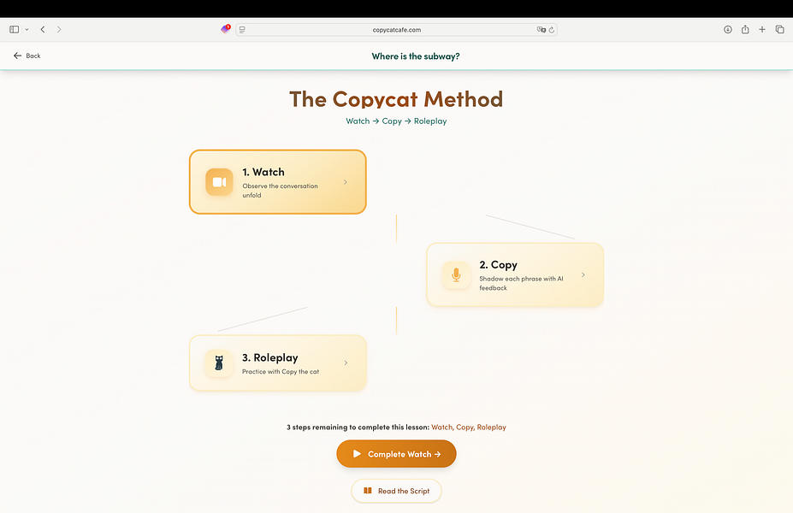Select the cat icon on Roleplay card
Image resolution: width=793 pixels, height=513 pixels.
[x=219, y=363]
